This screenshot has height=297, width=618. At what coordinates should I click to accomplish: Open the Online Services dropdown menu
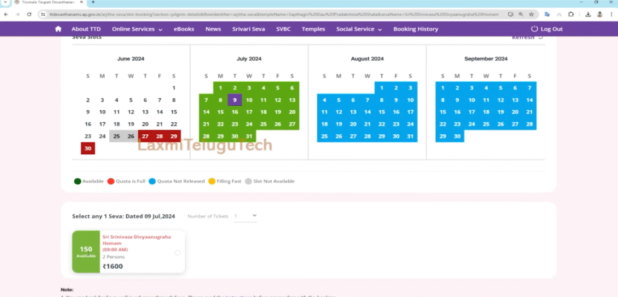click(x=137, y=29)
